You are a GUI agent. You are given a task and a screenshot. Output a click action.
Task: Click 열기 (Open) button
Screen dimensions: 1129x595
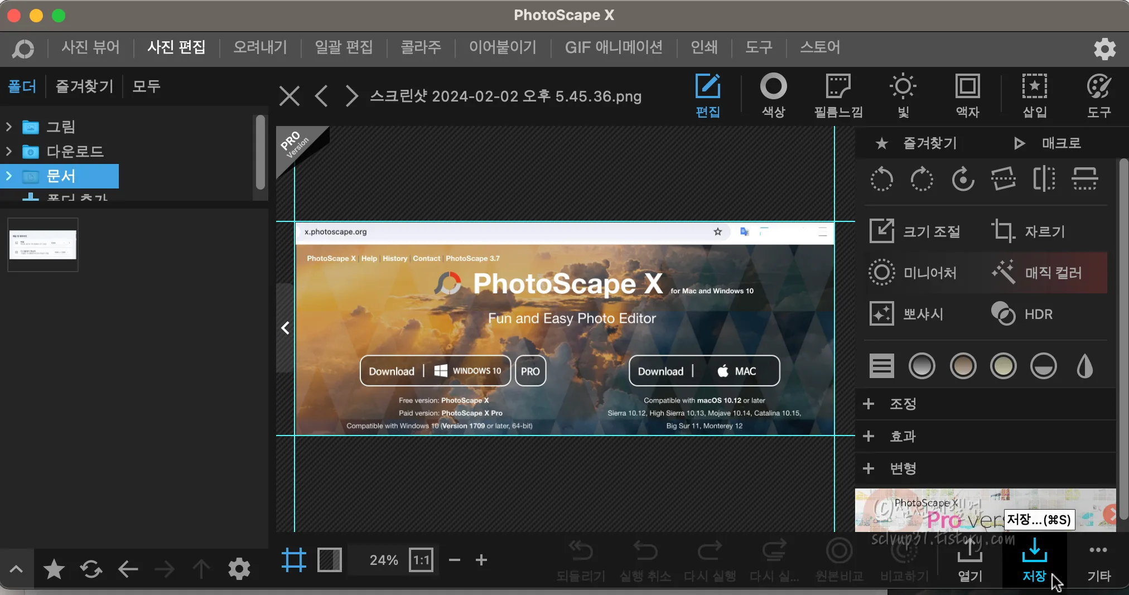point(969,560)
